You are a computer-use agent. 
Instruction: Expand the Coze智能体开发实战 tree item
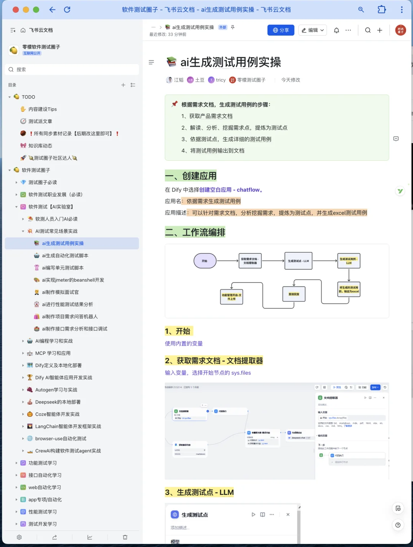click(23, 414)
